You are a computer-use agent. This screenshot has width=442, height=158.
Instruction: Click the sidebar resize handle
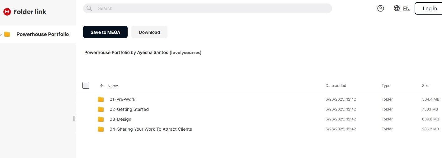click(x=74, y=118)
